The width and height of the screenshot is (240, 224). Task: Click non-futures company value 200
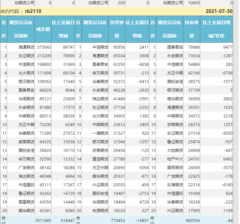point(121,3)
